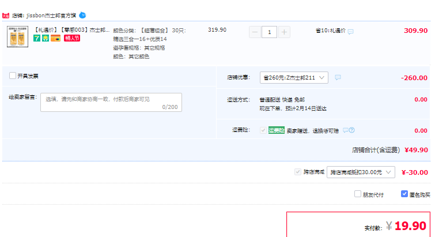Click the 省10:礼遇价 discount text

(x=331, y=31)
